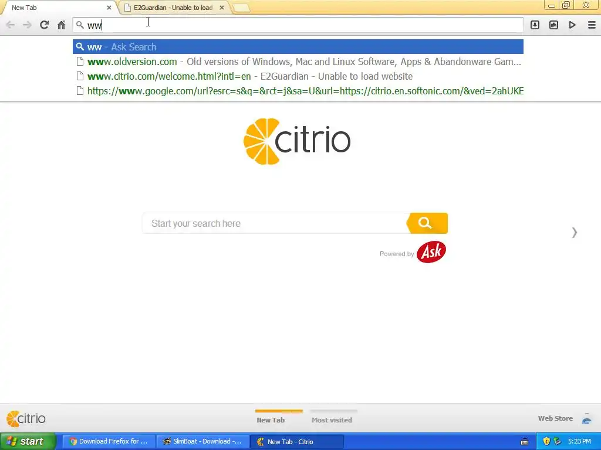Open a new blank tab button
This screenshot has height=450, width=601.
(241, 8)
